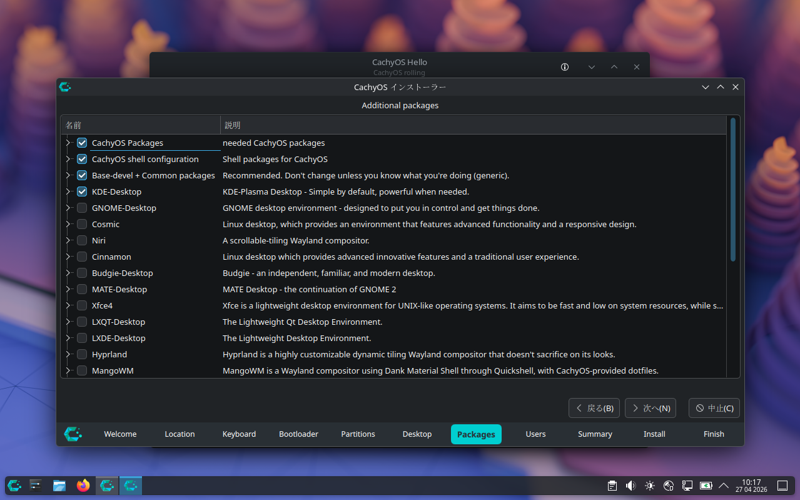The height and width of the screenshot is (500, 800).
Task: Expand the CachyOS shell configuration node
Action: pyautogui.click(x=68, y=159)
